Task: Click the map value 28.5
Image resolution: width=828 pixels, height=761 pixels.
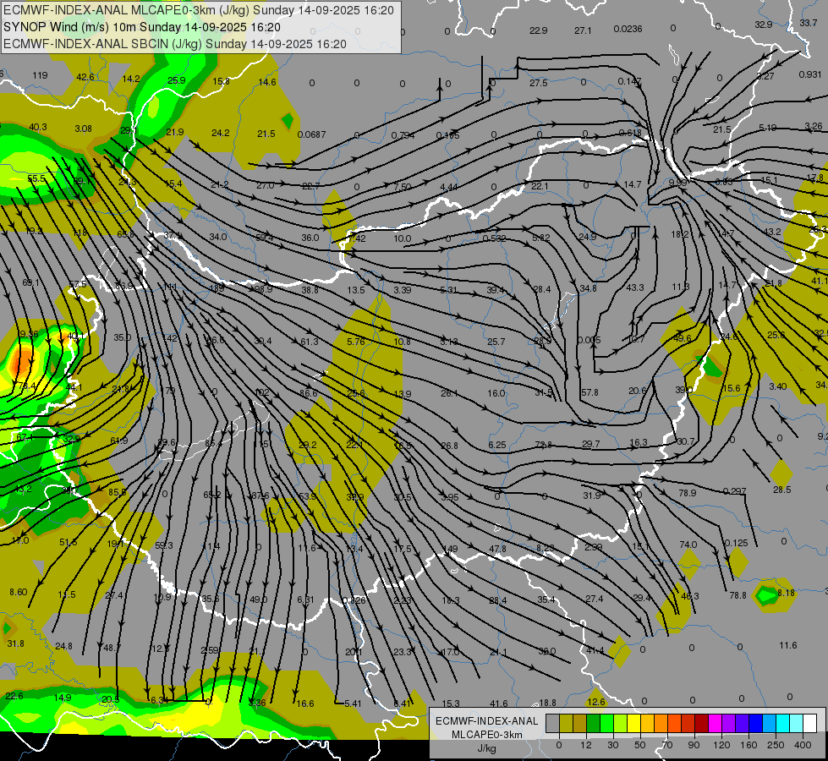Action: tap(782, 490)
